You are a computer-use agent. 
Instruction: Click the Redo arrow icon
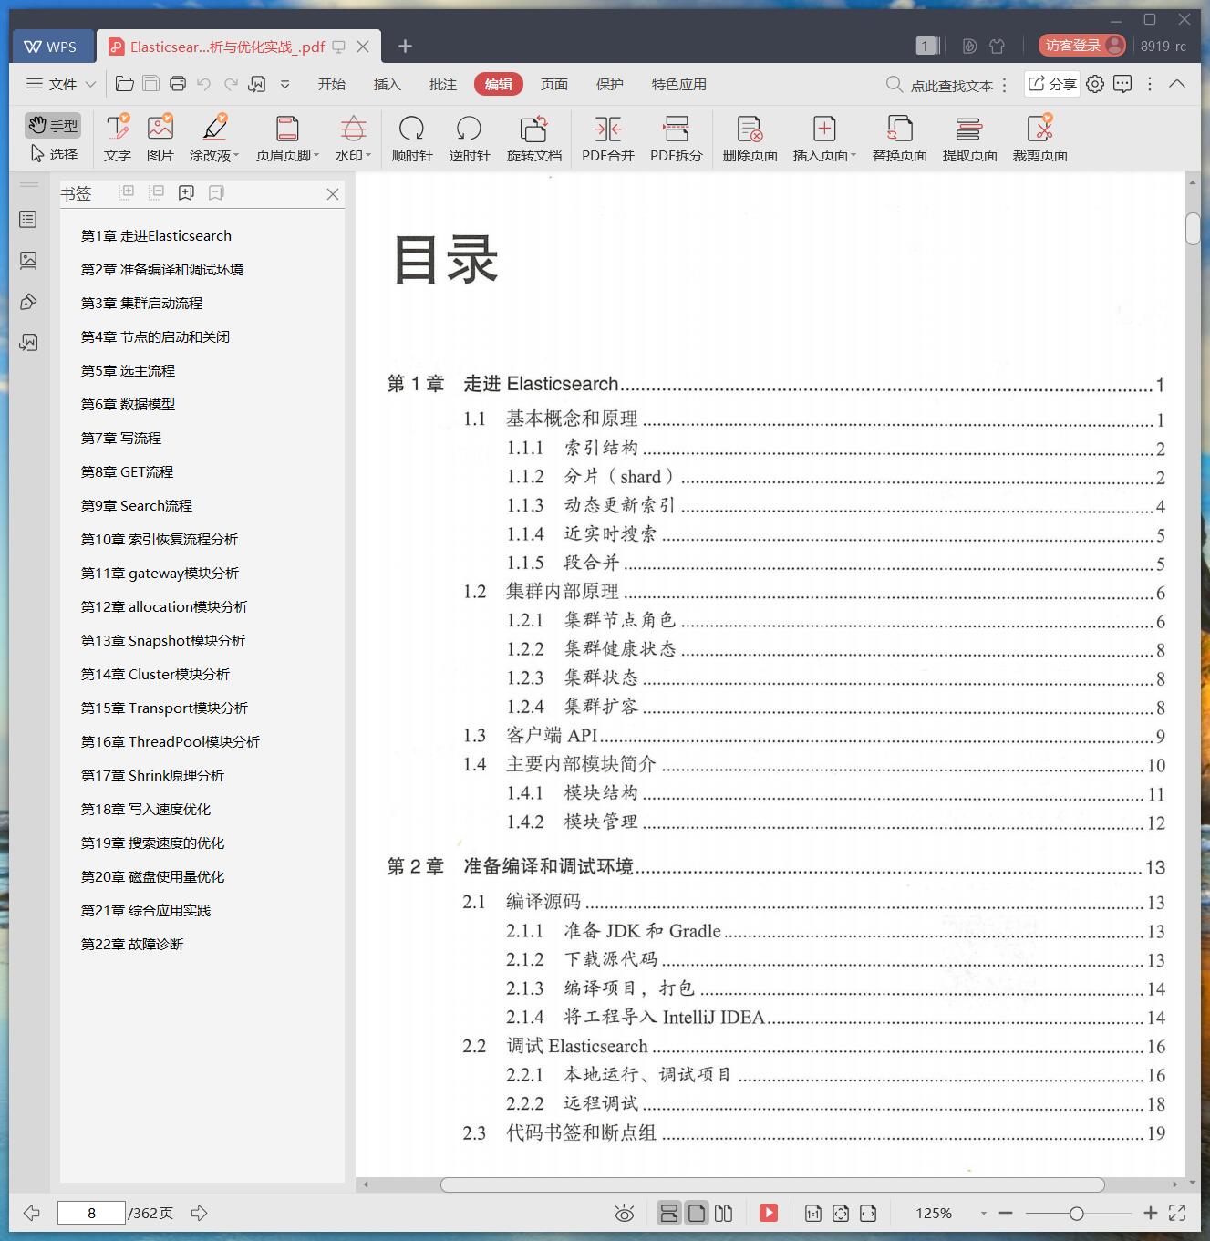[x=231, y=84]
